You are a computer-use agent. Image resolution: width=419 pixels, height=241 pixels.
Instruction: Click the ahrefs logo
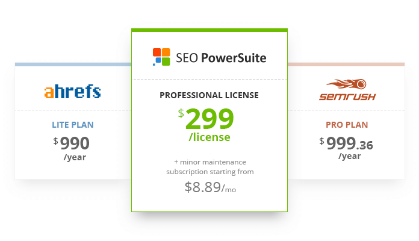(72, 92)
